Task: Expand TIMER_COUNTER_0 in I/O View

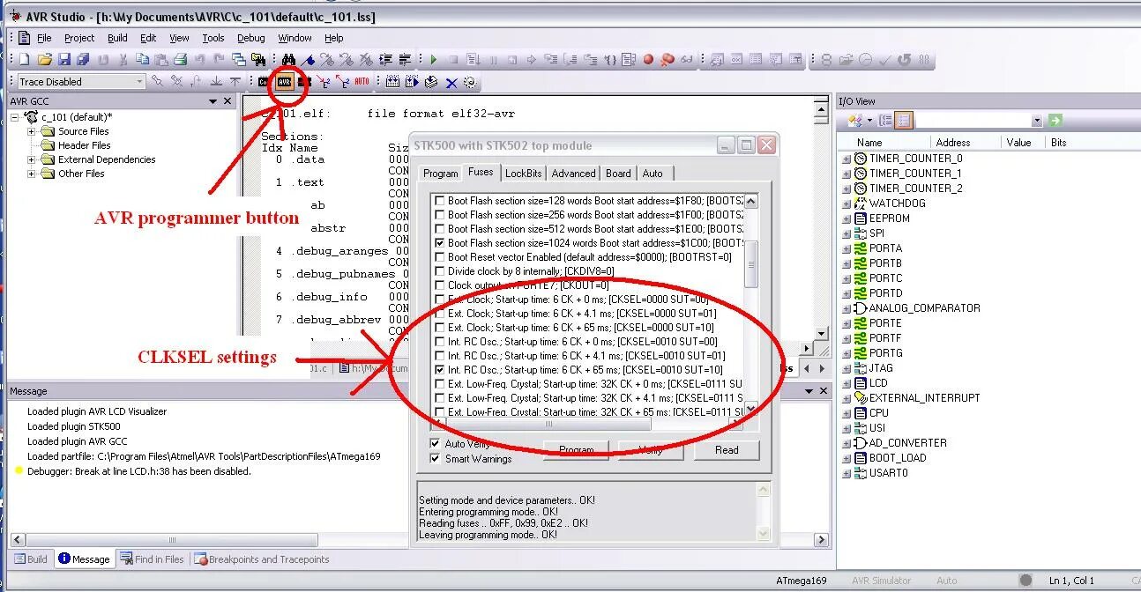Action: (846, 159)
